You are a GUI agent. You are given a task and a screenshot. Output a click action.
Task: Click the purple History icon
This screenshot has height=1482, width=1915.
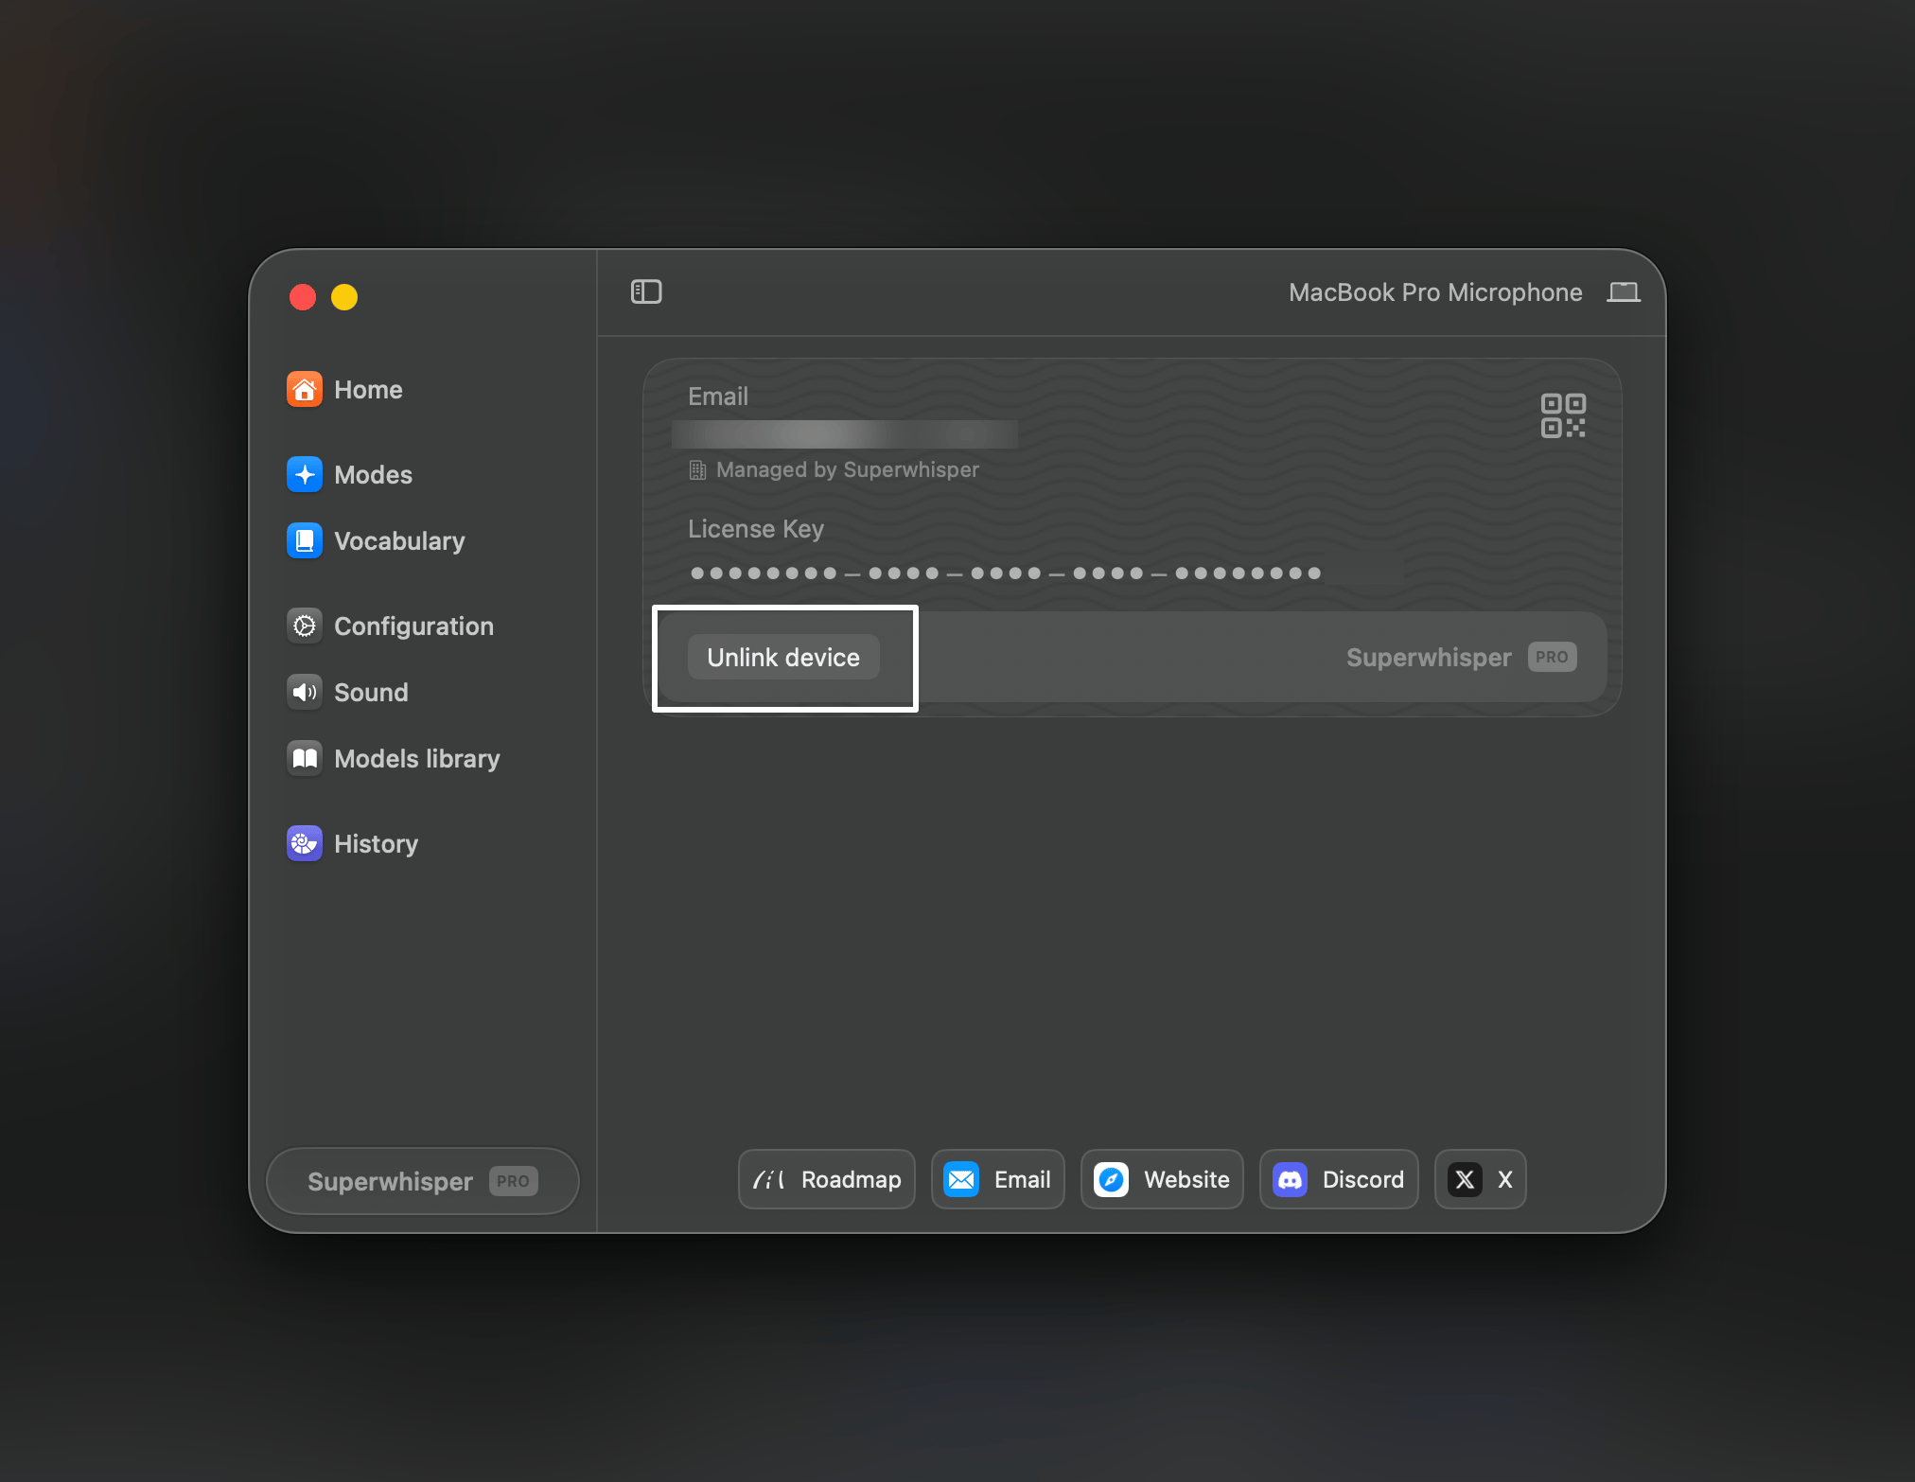(x=305, y=843)
